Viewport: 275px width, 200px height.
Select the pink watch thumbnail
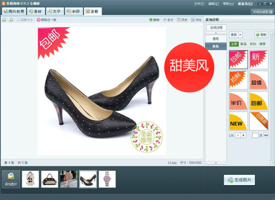(107, 179)
